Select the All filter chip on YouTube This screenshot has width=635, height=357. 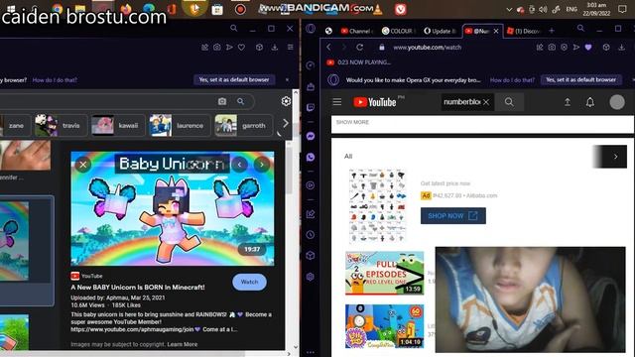(x=348, y=157)
